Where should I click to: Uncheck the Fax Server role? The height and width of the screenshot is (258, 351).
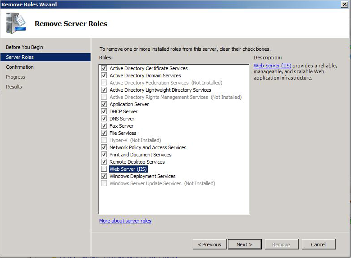pos(104,126)
